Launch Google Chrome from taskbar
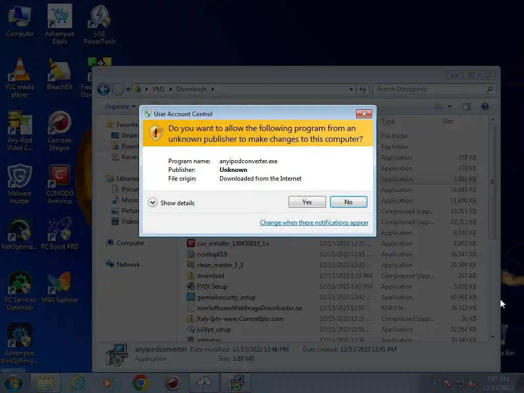 click(140, 383)
